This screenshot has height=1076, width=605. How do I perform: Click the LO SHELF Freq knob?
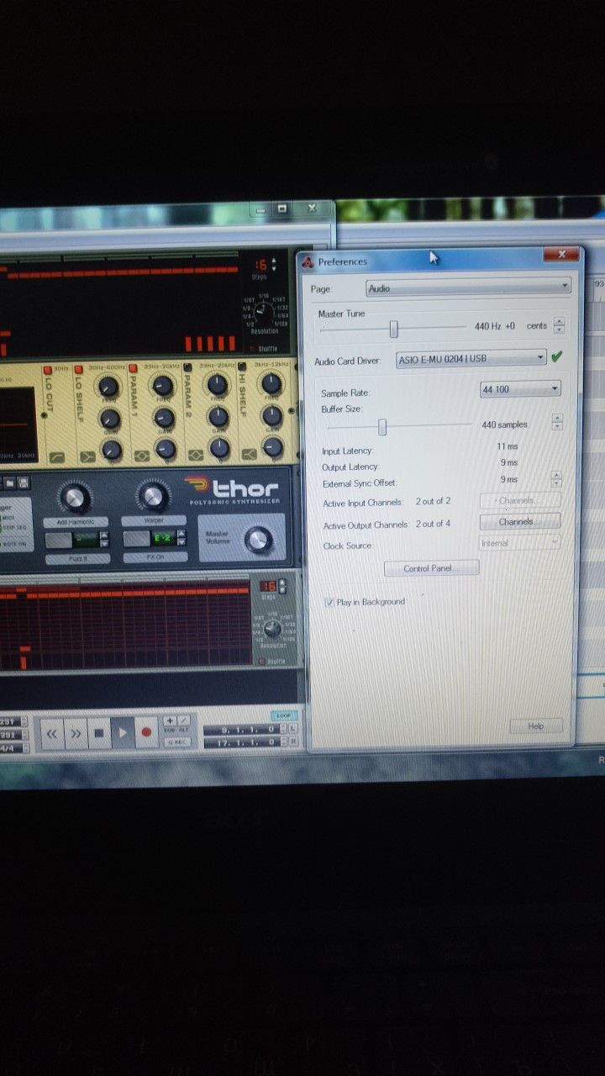tap(108, 387)
